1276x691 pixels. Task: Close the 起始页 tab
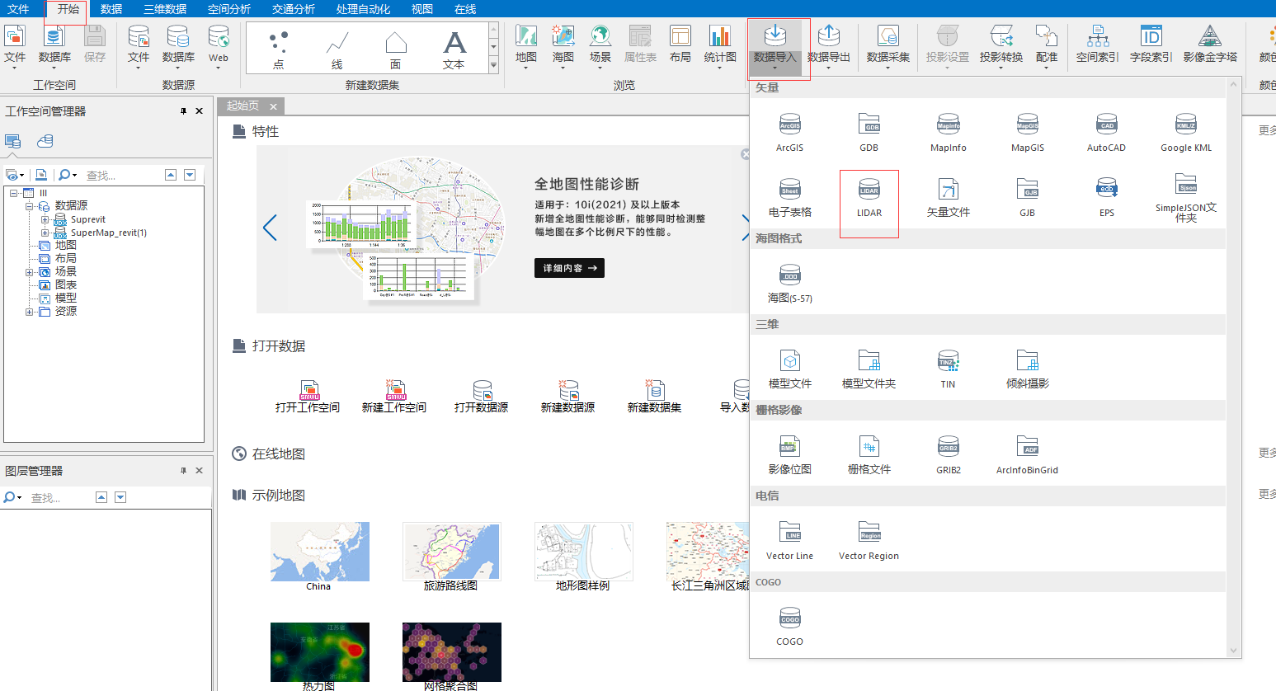(x=273, y=106)
